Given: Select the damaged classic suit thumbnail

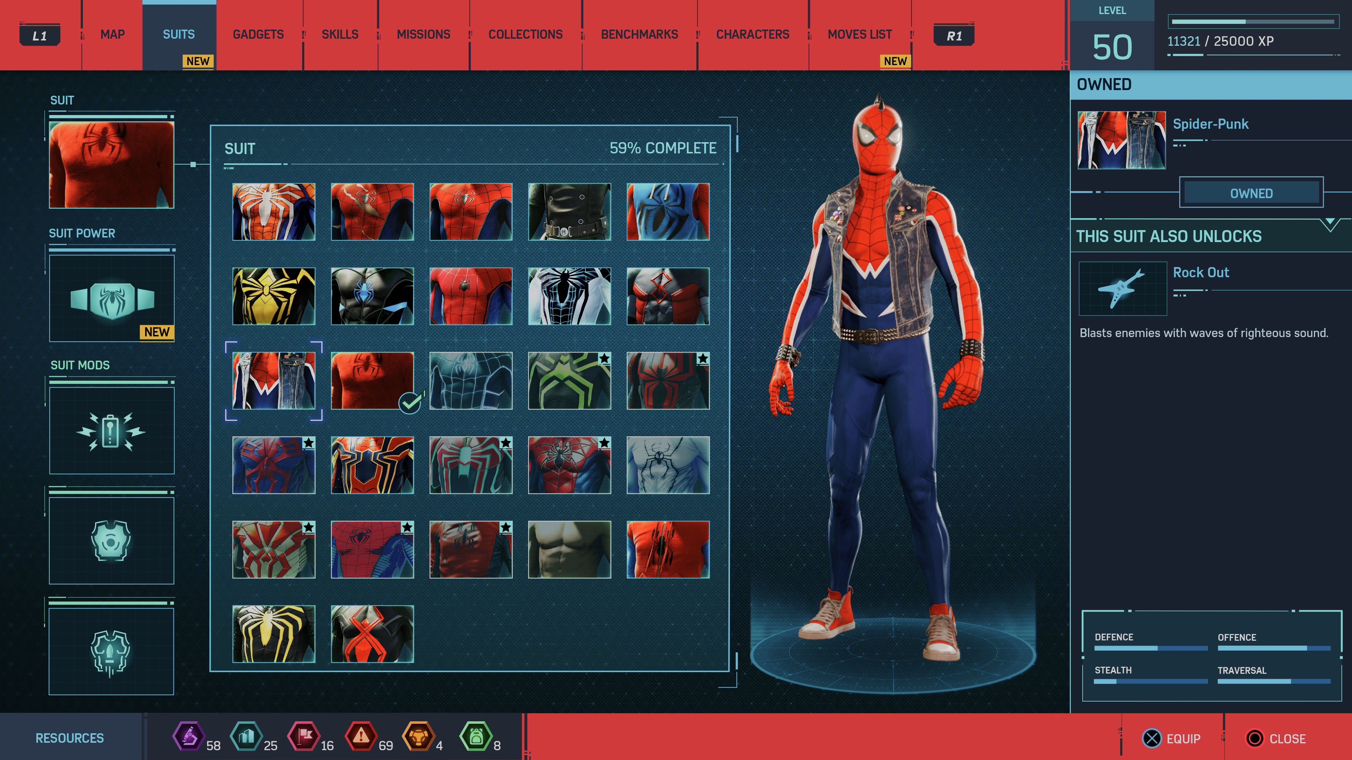Looking at the screenshot, I should pyautogui.click(x=373, y=212).
